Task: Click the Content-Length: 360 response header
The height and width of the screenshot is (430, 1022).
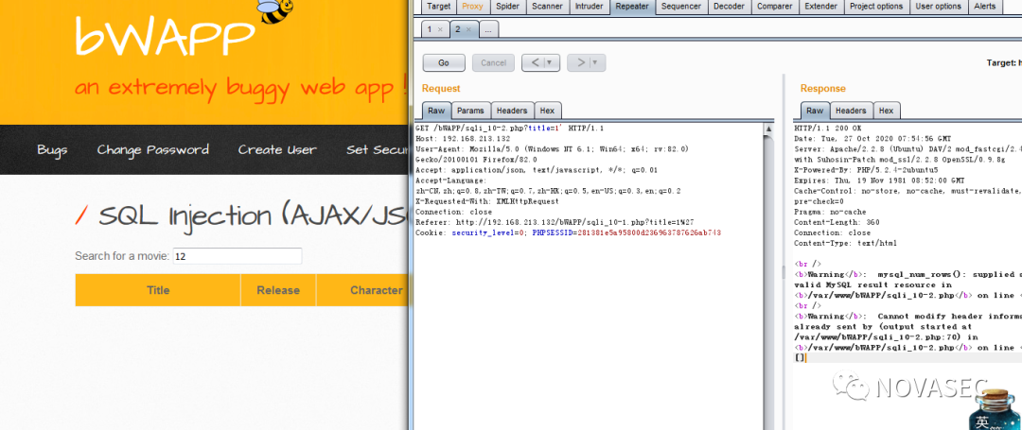Action: click(837, 222)
